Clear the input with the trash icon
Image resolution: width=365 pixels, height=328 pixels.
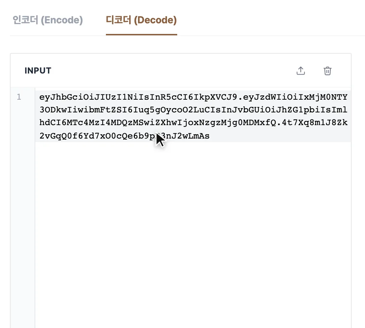click(328, 71)
